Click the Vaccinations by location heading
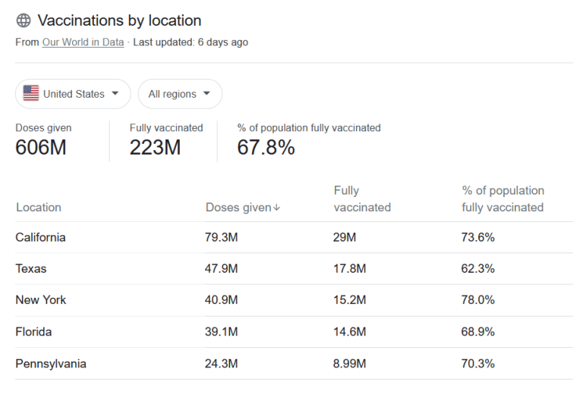Viewport: 583px width, 394px height. click(119, 20)
